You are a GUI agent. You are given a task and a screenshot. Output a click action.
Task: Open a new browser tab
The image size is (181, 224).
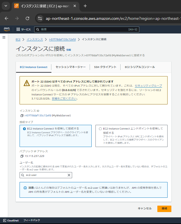(85, 6)
